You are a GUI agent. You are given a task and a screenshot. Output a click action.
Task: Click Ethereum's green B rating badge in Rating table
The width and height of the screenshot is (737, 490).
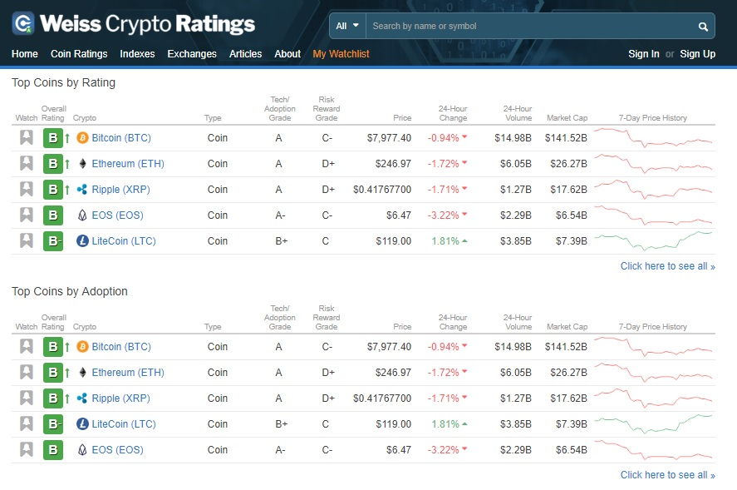[x=53, y=164]
